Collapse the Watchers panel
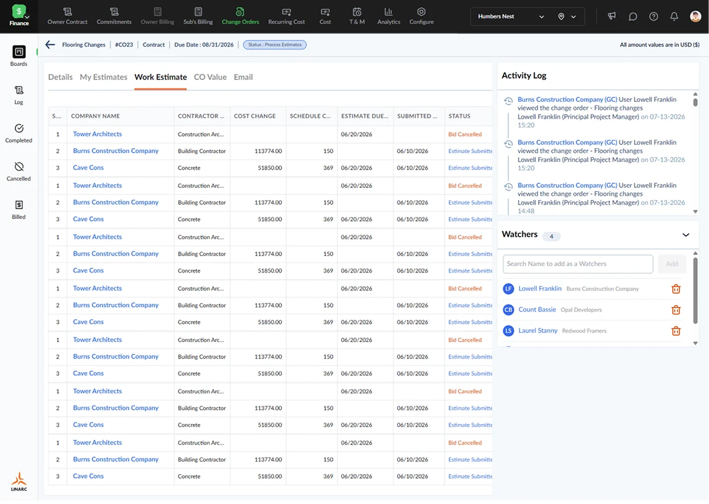Screen dimensions: 709x504 pos(685,235)
